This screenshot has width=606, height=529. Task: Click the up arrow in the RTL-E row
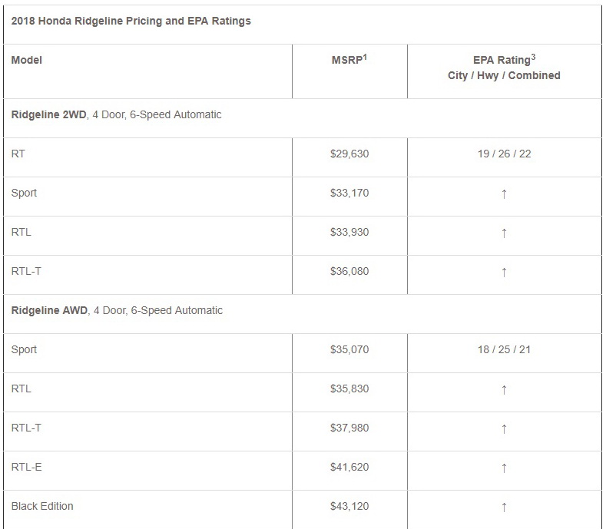click(x=504, y=468)
